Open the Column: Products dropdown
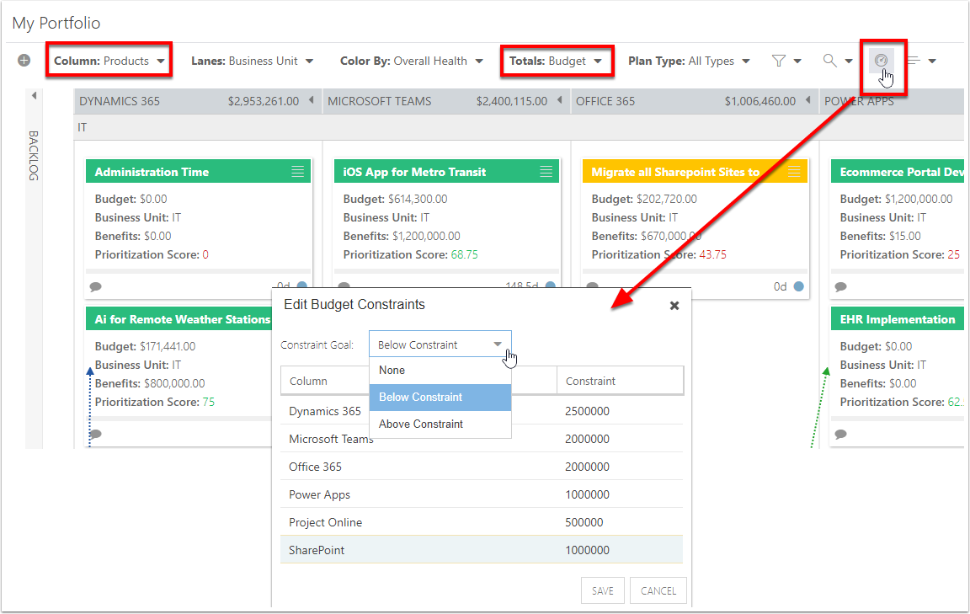The image size is (970, 614). tap(109, 61)
